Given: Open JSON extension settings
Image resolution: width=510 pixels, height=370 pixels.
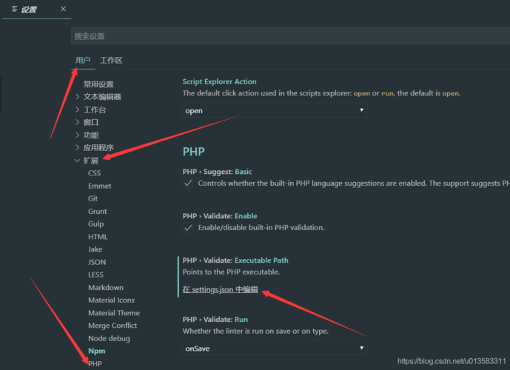Looking at the screenshot, I should [x=97, y=262].
